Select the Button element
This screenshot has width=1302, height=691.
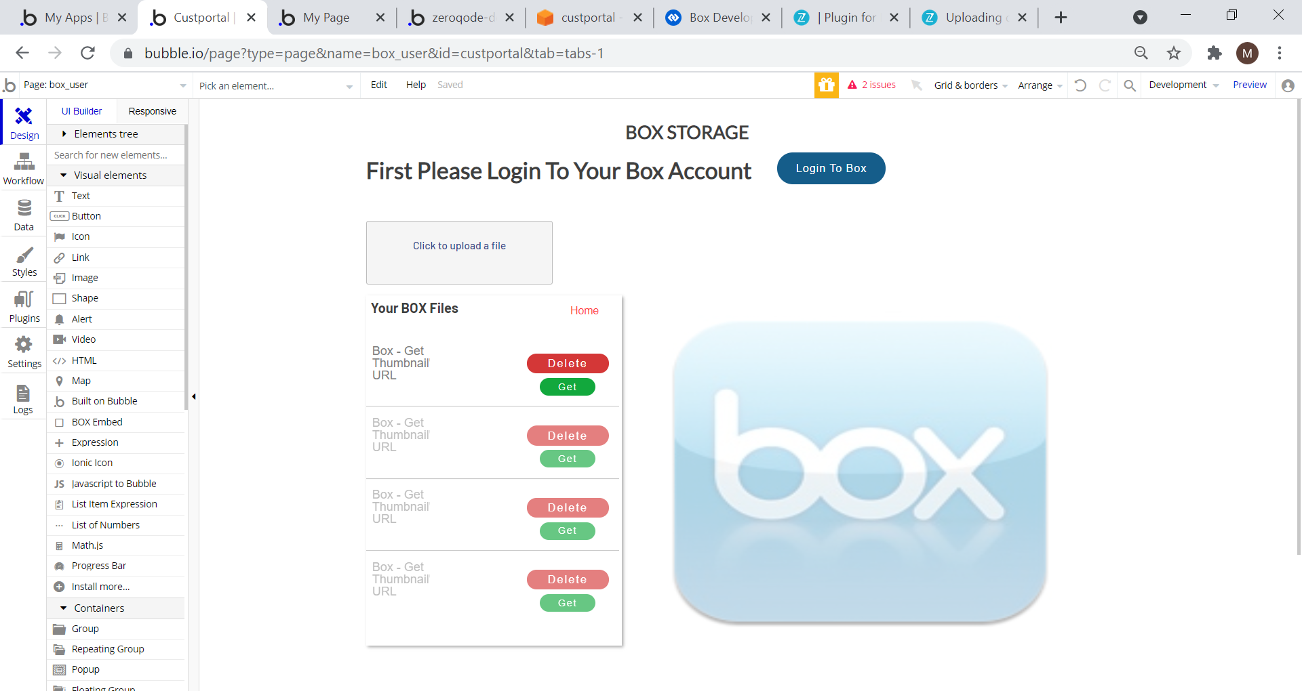(115, 216)
